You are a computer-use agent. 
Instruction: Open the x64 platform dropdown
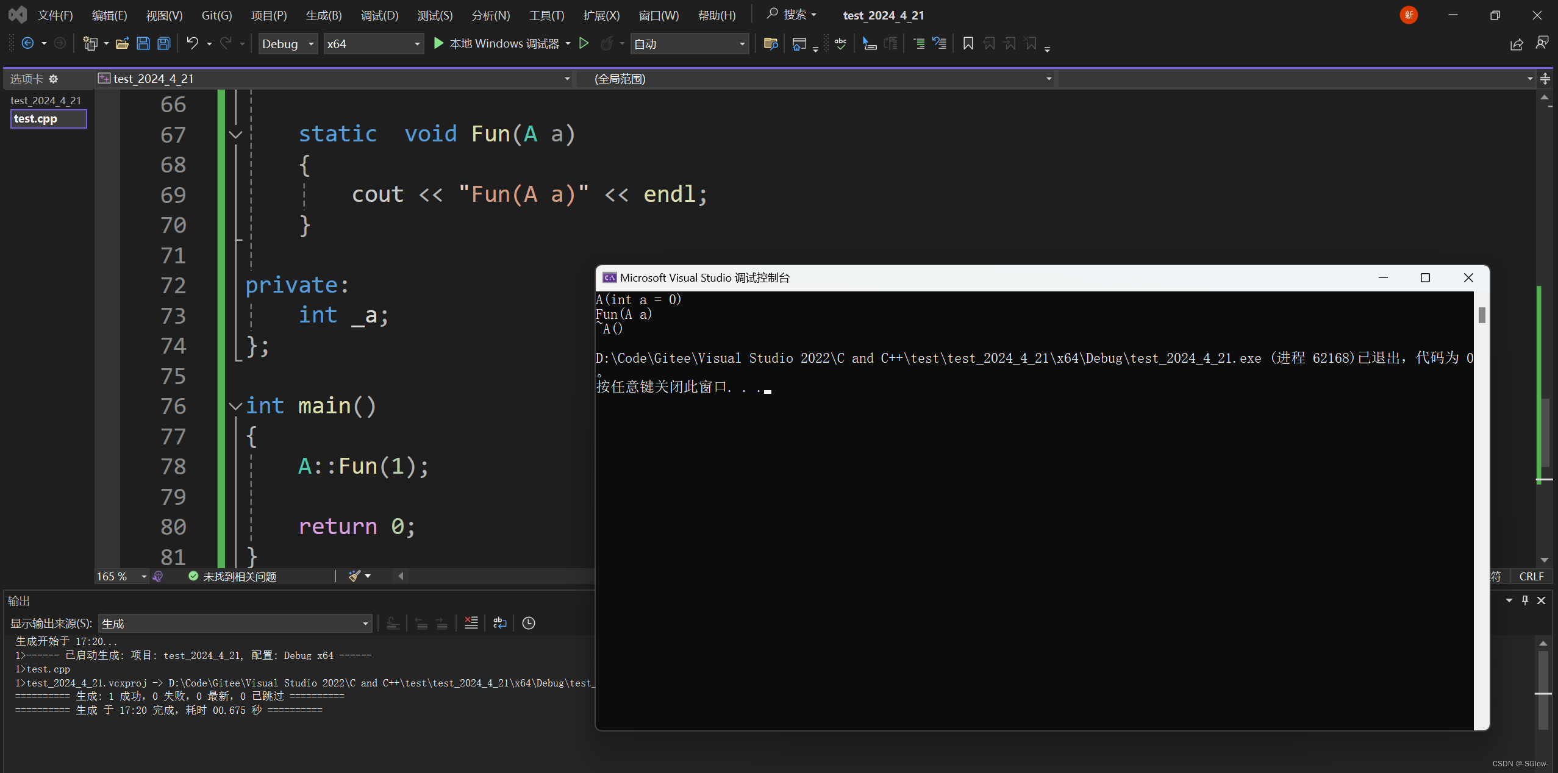tap(373, 44)
